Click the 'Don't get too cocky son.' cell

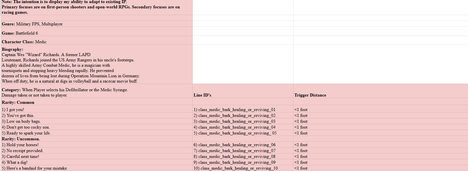click(97, 127)
